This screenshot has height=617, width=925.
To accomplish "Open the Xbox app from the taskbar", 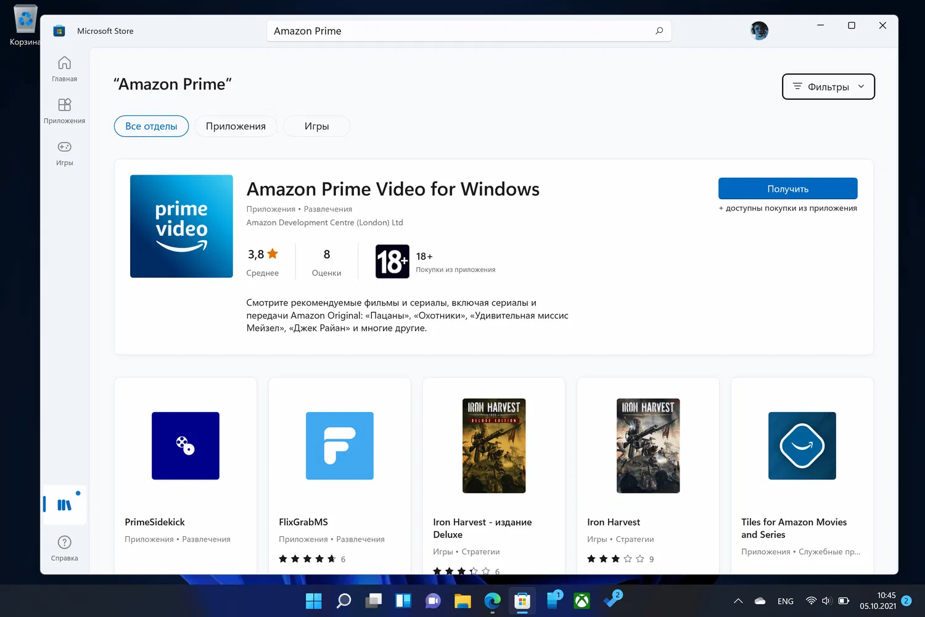I will pyautogui.click(x=582, y=600).
